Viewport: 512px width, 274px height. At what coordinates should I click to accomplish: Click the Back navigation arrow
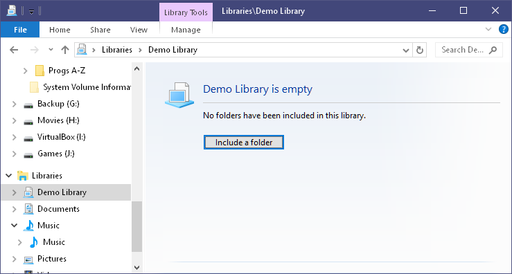coord(14,50)
